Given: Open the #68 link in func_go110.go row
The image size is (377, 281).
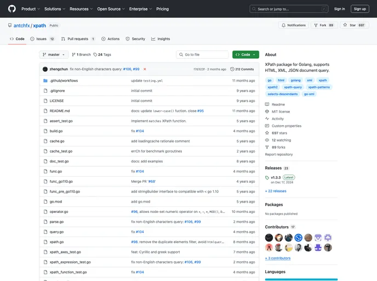Looking at the screenshot, I should pos(151,182).
